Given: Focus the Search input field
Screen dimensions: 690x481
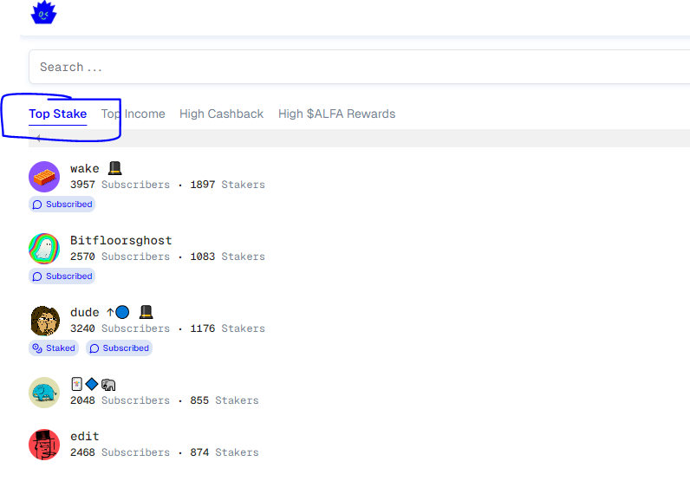Looking at the screenshot, I should click(x=359, y=67).
